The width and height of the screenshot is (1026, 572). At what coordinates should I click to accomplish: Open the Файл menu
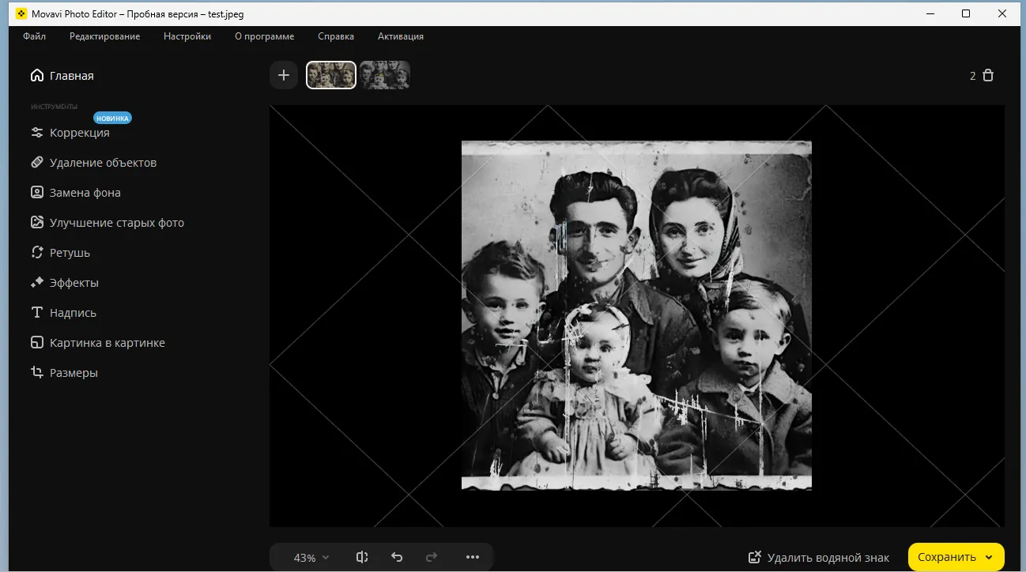[34, 36]
